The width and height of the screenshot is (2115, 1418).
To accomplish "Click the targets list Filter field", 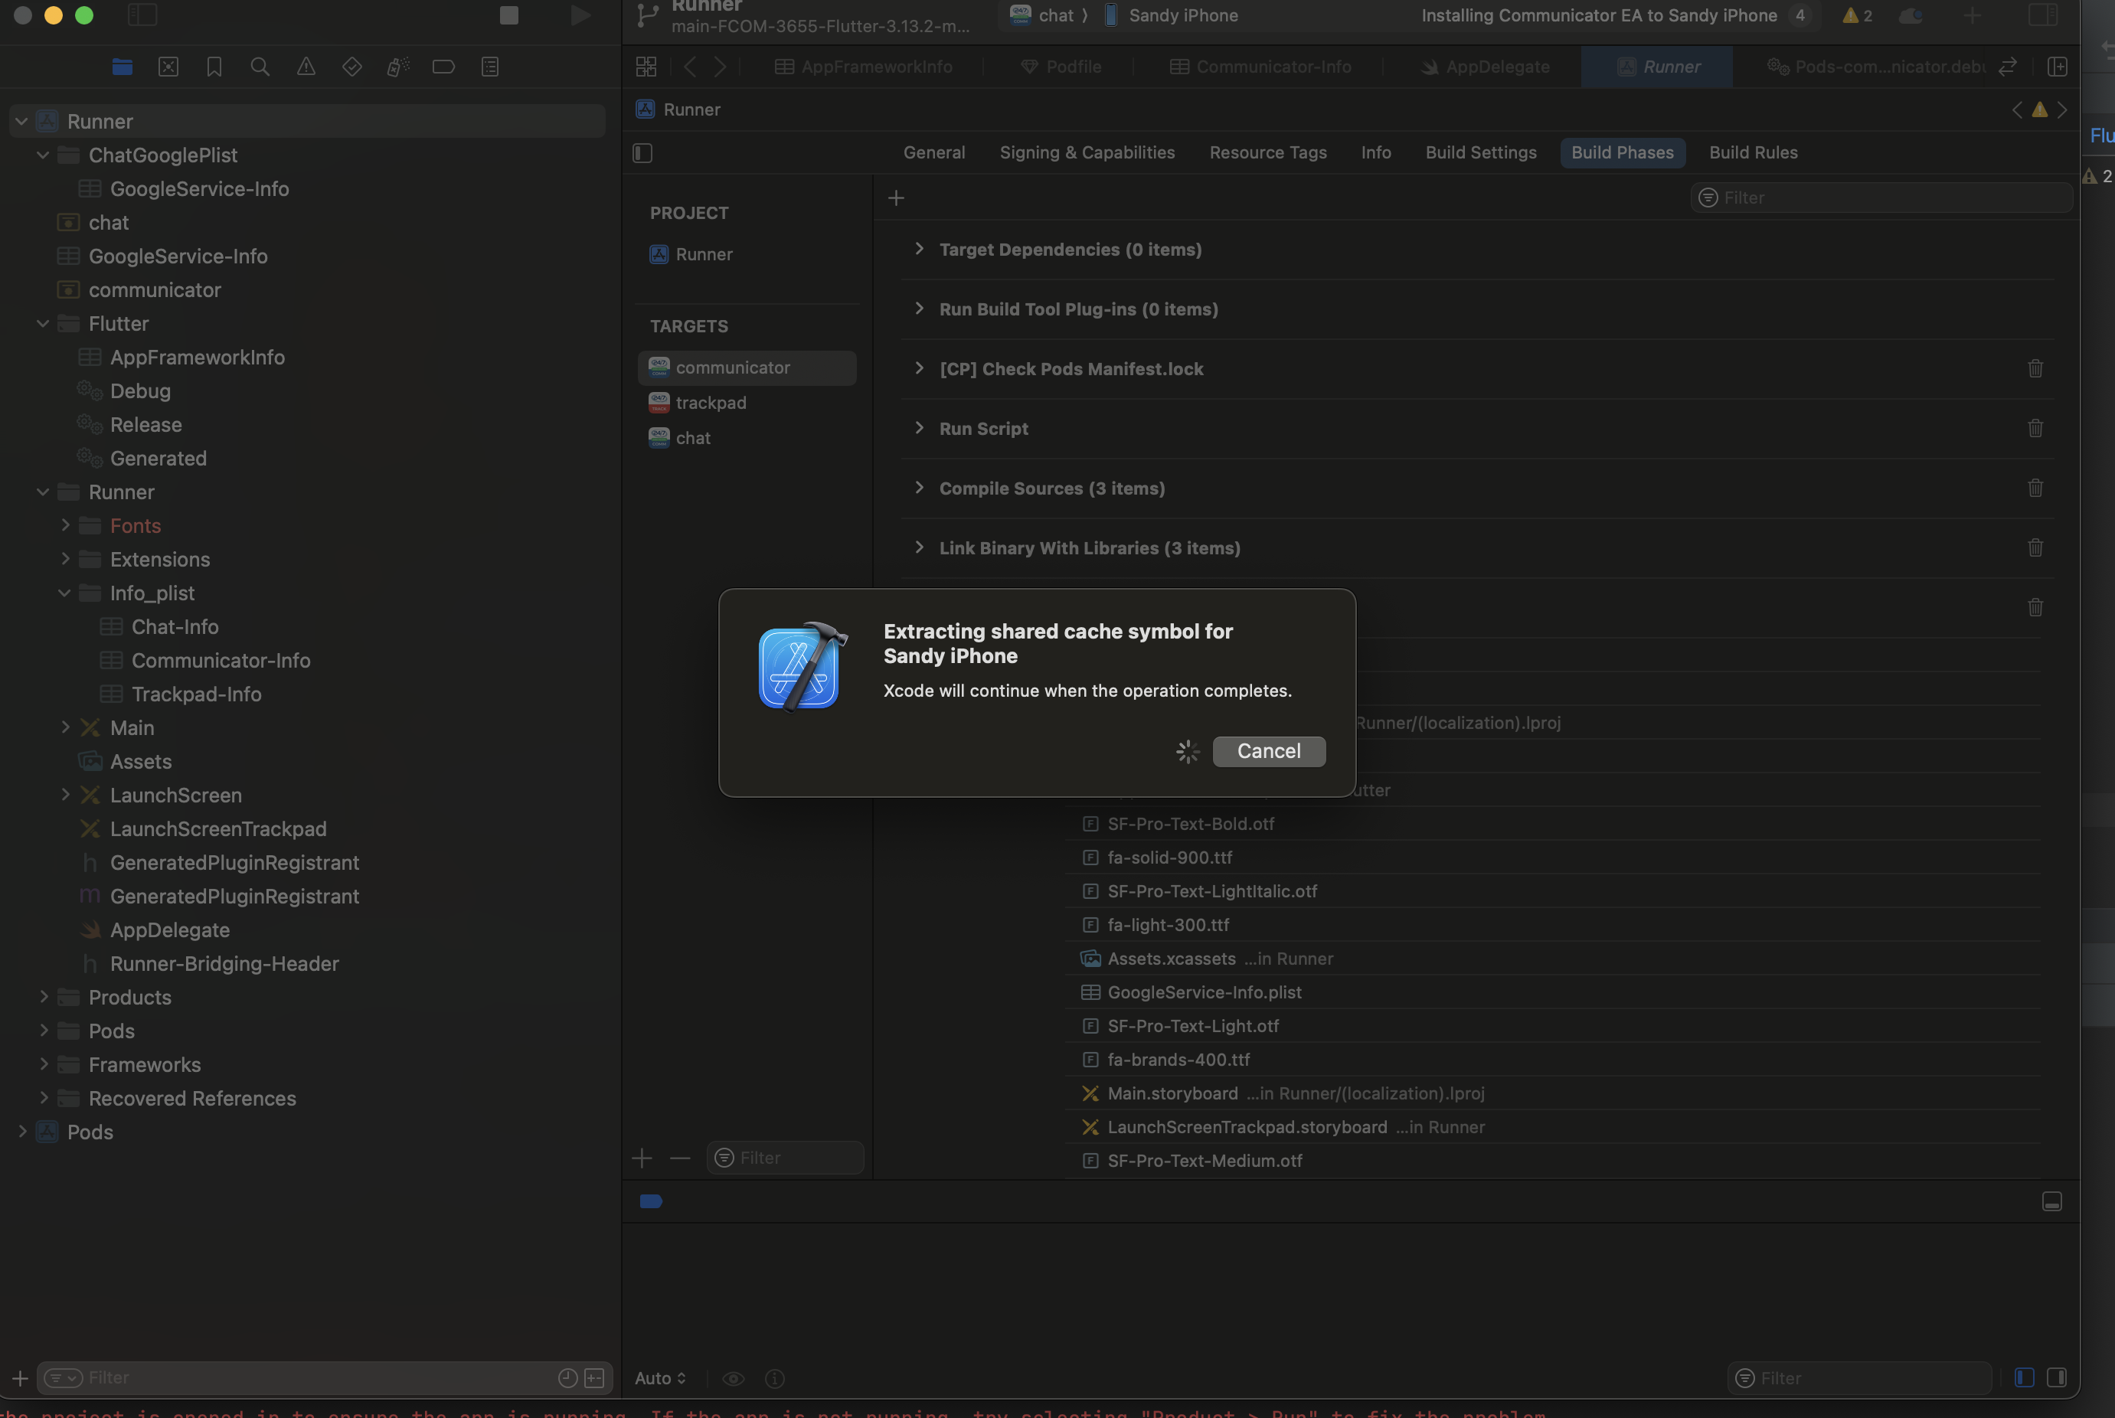I will pos(785,1158).
